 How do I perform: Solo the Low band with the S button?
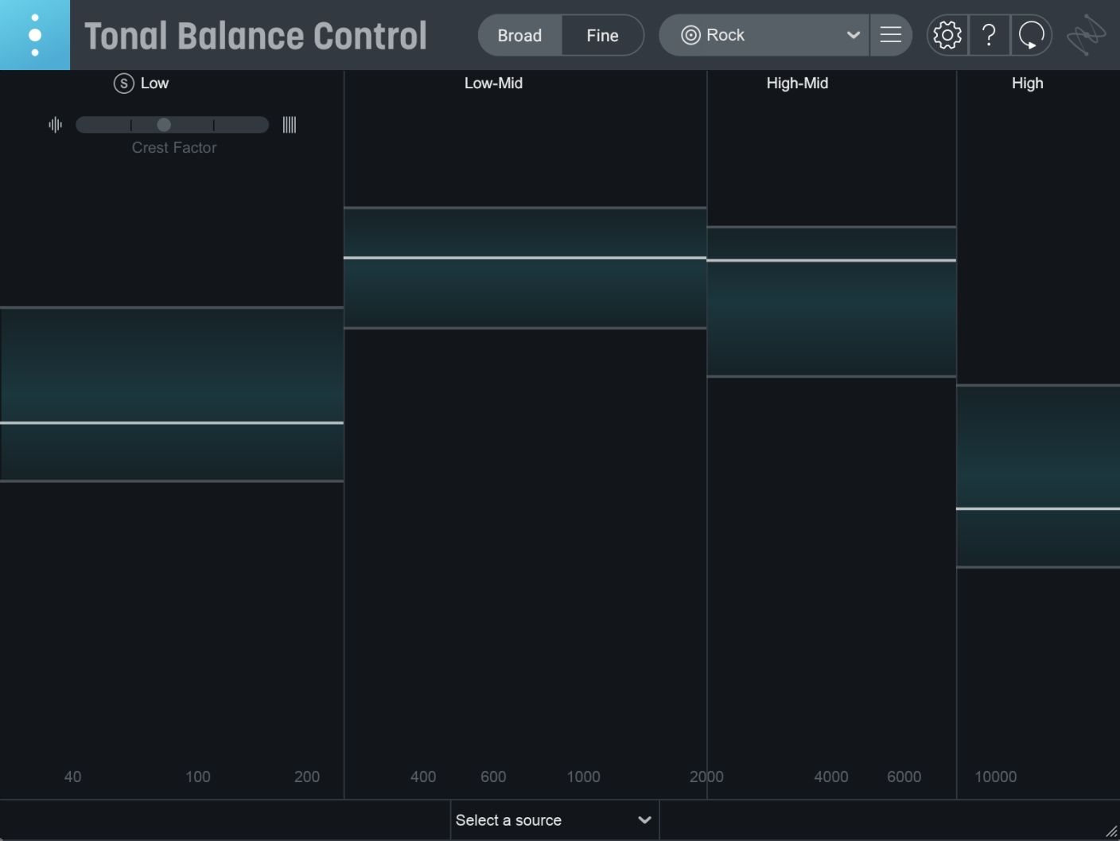(124, 83)
